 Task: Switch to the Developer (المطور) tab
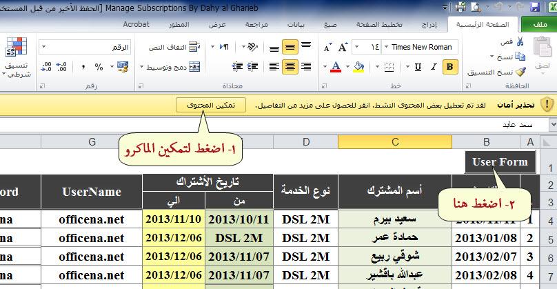coord(179,25)
